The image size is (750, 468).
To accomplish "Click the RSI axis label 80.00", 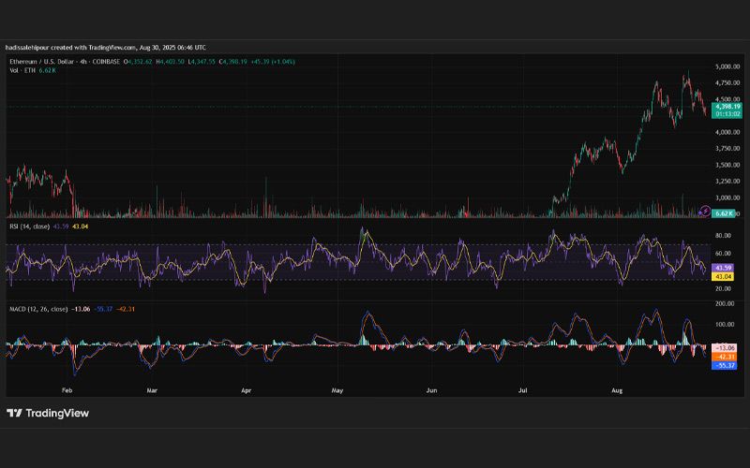I will tap(723, 236).
